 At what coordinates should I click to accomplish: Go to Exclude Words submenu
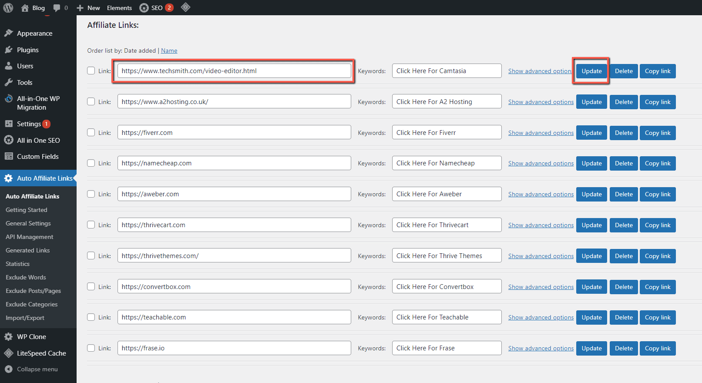pos(26,277)
